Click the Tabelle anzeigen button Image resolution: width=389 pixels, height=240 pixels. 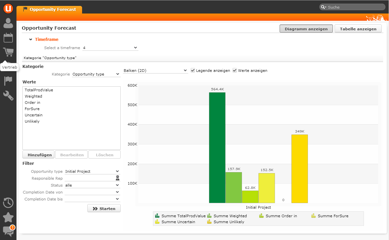coord(358,29)
